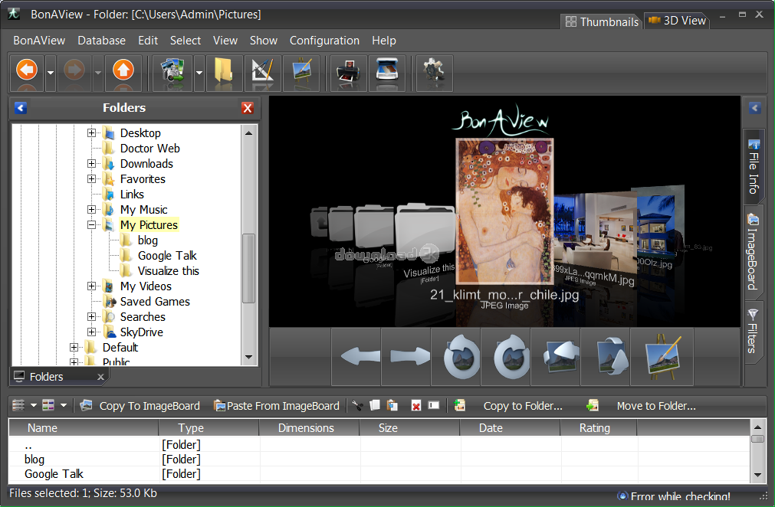Sort by the Name column header
The height and width of the screenshot is (507, 775).
click(84, 428)
